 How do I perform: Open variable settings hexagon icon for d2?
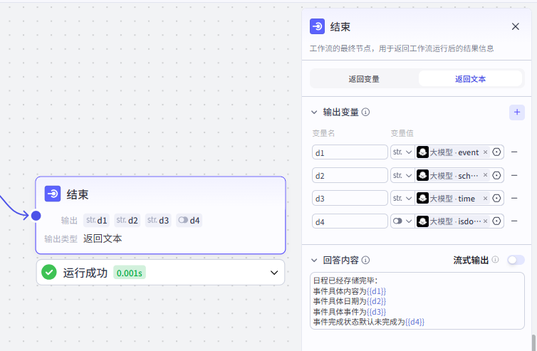496,175
